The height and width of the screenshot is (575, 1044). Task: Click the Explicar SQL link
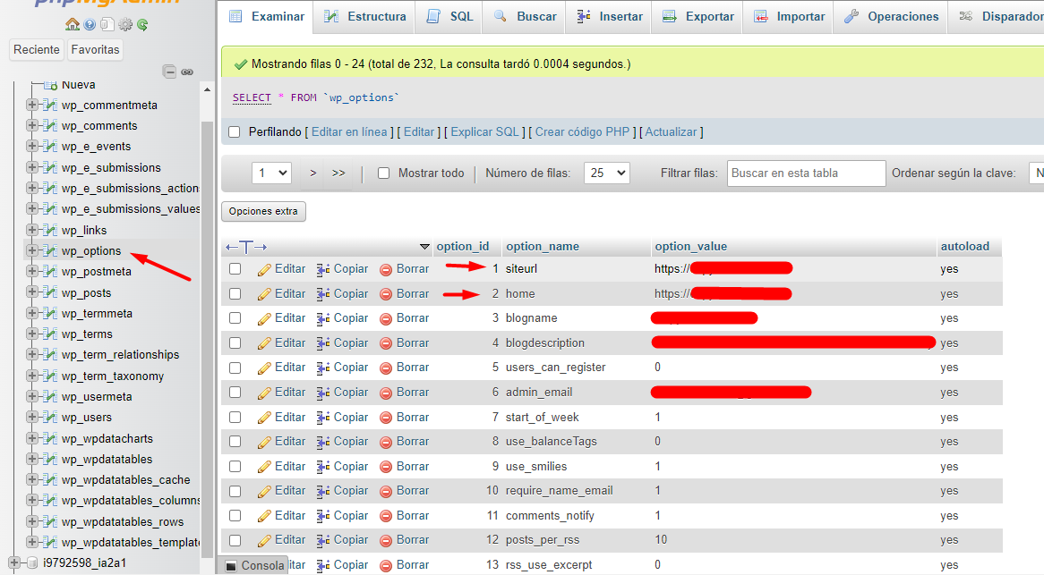pyautogui.click(x=484, y=131)
